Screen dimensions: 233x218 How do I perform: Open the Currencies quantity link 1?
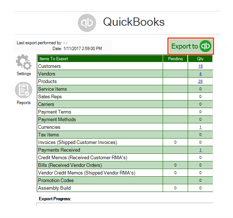pyautogui.click(x=200, y=127)
